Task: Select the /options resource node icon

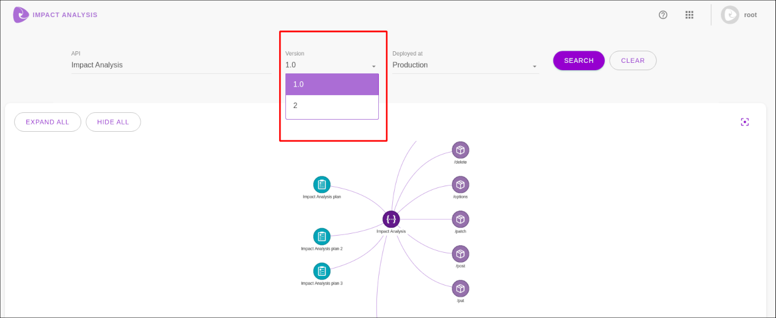Action: 460,184
